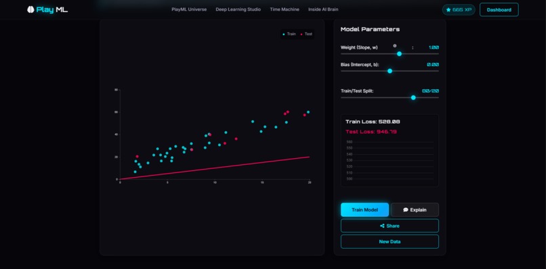Go to Deep Learning Studio

tap(238, 9)
